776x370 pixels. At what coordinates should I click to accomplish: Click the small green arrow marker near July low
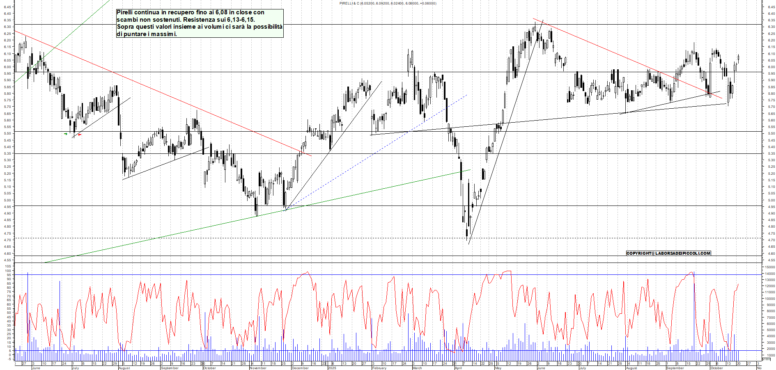66,134
